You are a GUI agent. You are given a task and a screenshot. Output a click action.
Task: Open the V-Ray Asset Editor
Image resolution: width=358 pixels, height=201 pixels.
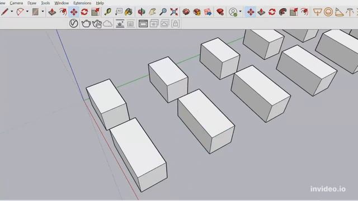click(73, 23)
